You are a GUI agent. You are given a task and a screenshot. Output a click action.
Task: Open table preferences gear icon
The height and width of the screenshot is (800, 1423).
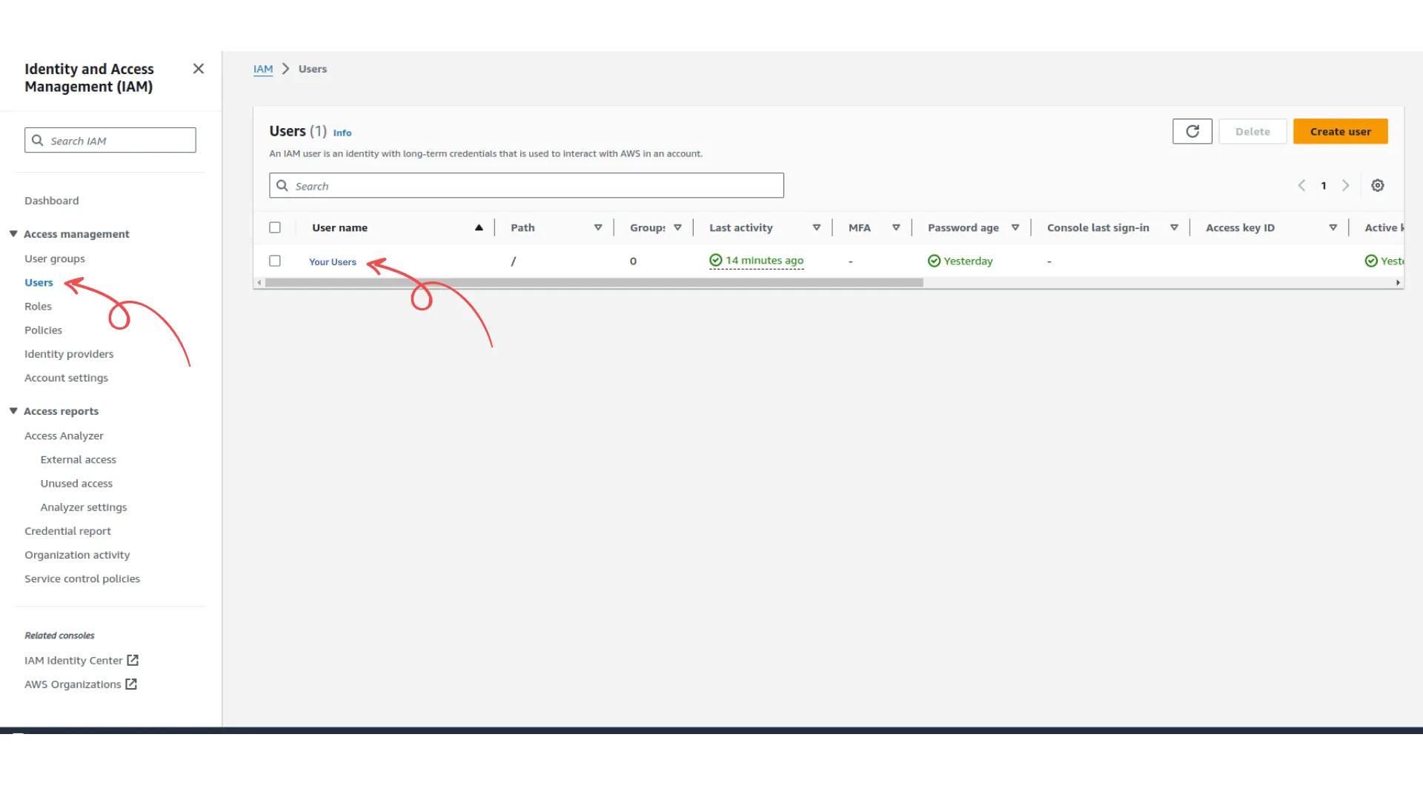coord(1377,186)
